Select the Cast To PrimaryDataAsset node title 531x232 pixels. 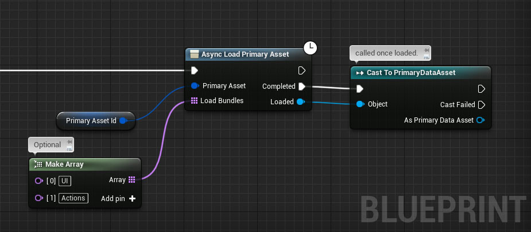click(x=411, y=73)
